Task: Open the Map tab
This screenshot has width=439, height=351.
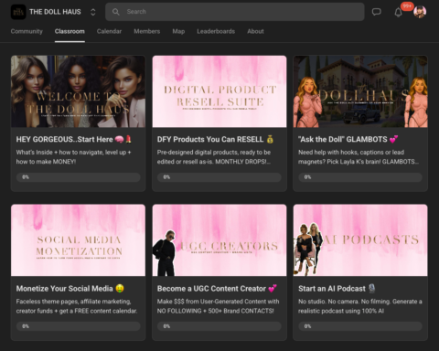Action: click(178, 31)
